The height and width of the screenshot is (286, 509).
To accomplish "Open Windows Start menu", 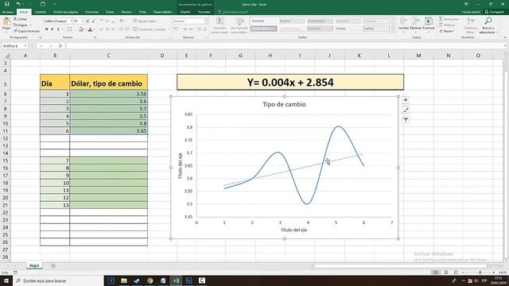I will pos(6,280).
